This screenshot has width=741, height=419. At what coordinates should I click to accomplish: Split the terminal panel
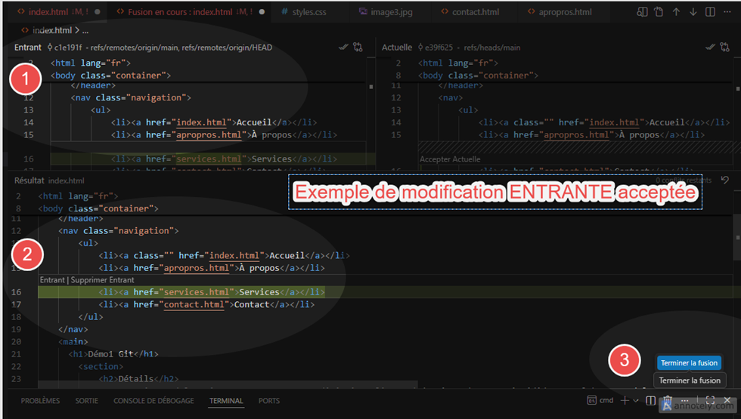[x=651, y=401]
